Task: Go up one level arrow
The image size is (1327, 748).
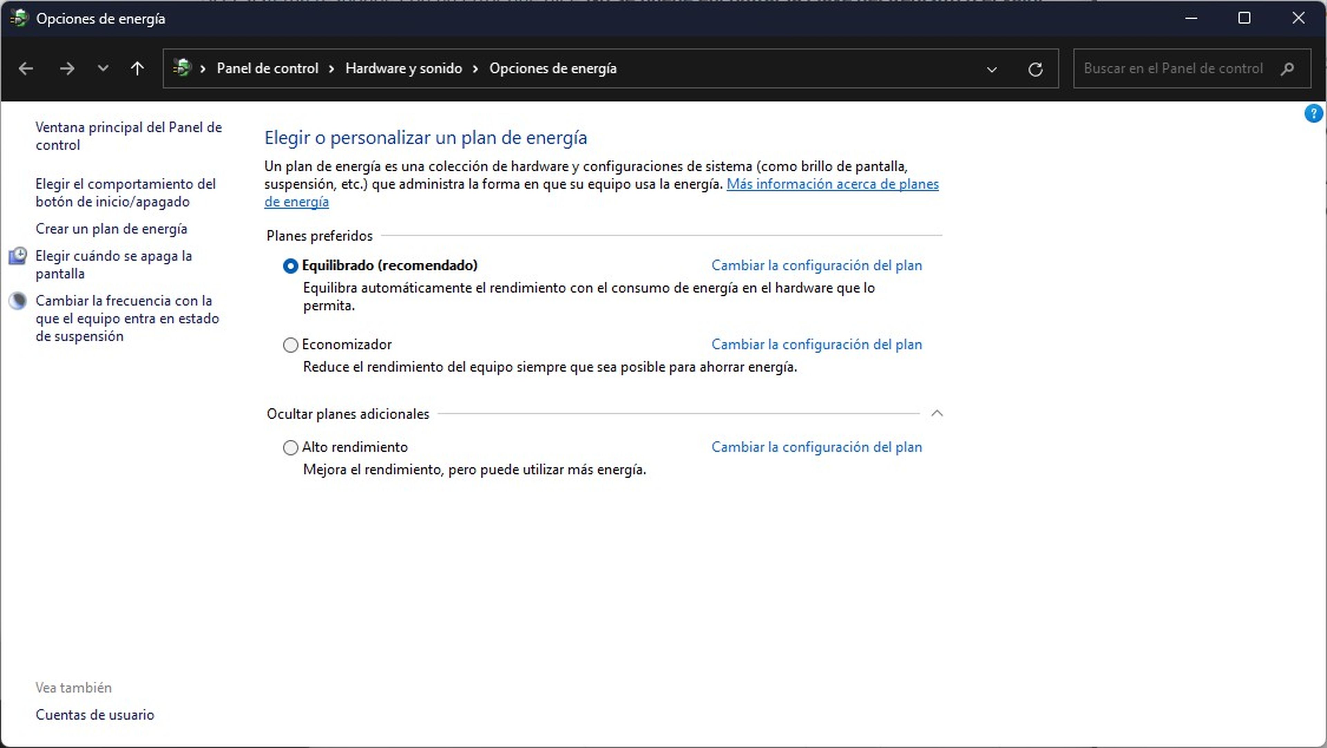Action: (x=137, y=68)
